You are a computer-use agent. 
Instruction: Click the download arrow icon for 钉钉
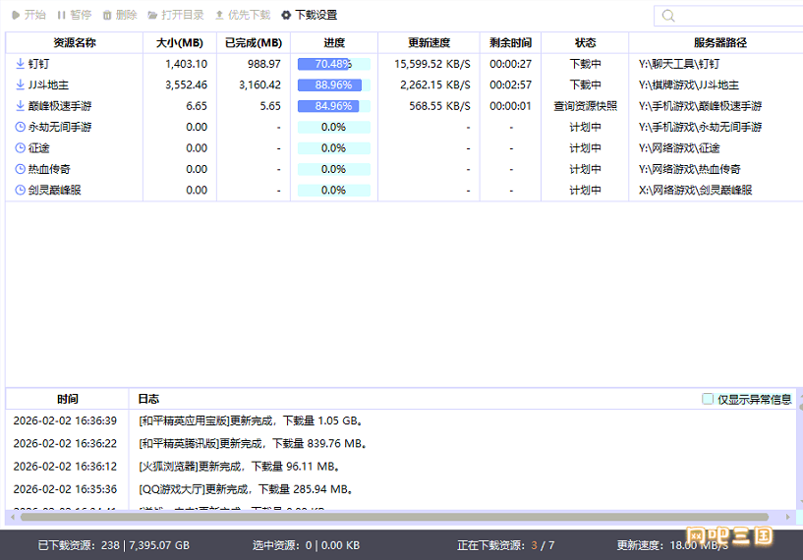20,64
